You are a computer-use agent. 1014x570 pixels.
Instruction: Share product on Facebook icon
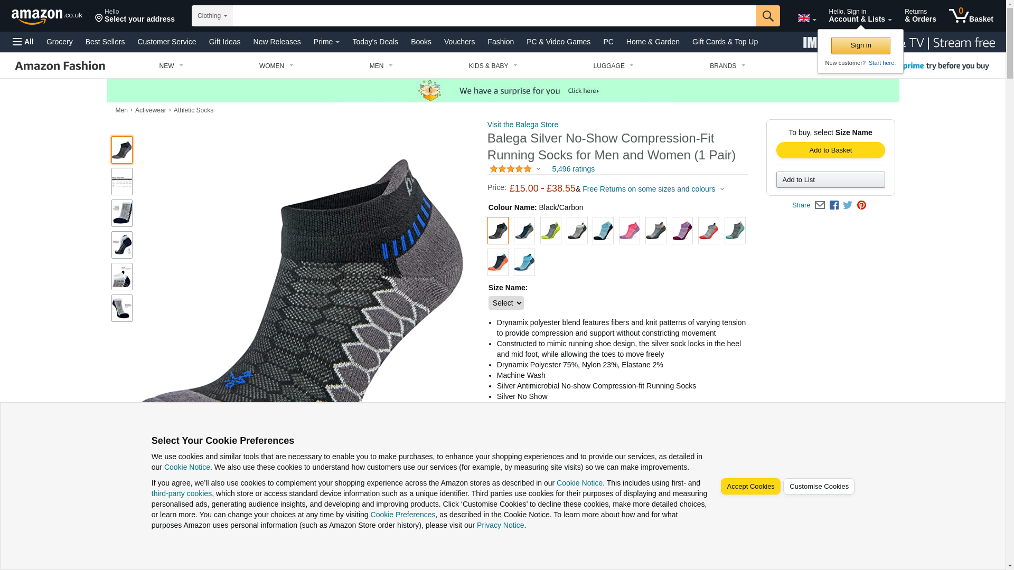coord(834,205)
